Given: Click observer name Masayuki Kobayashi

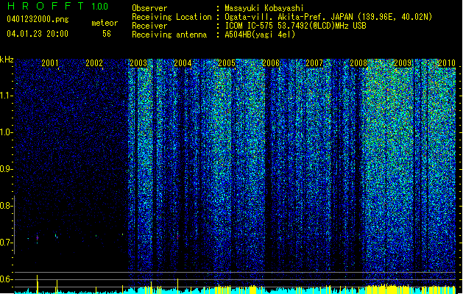Looking at the screenshot, I should pyautogui.click(x=264, y=8).
